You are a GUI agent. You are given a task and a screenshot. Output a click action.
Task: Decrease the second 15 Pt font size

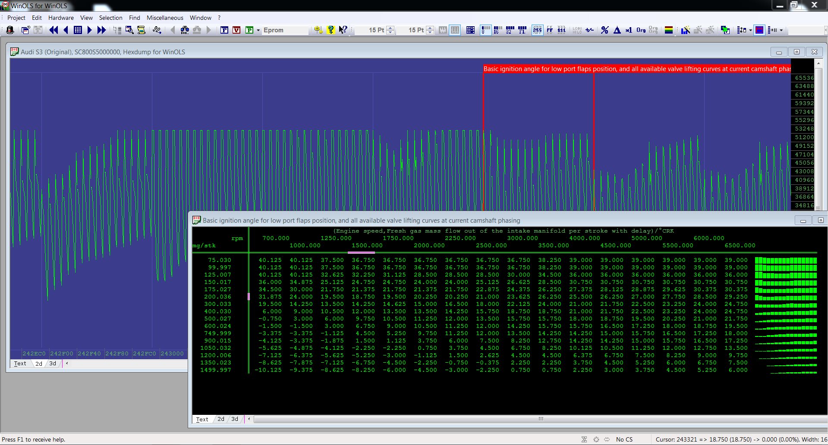pos(430,32)
